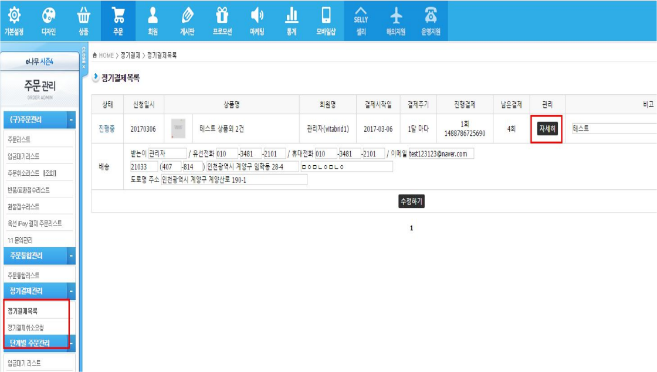Click the 이메일 input field
The width and height of the screenshot is (657, 372).
(x=441, y=154)
